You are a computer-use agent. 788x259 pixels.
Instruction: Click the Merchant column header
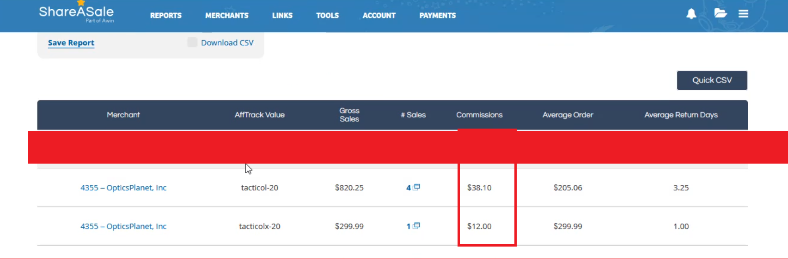123,115
